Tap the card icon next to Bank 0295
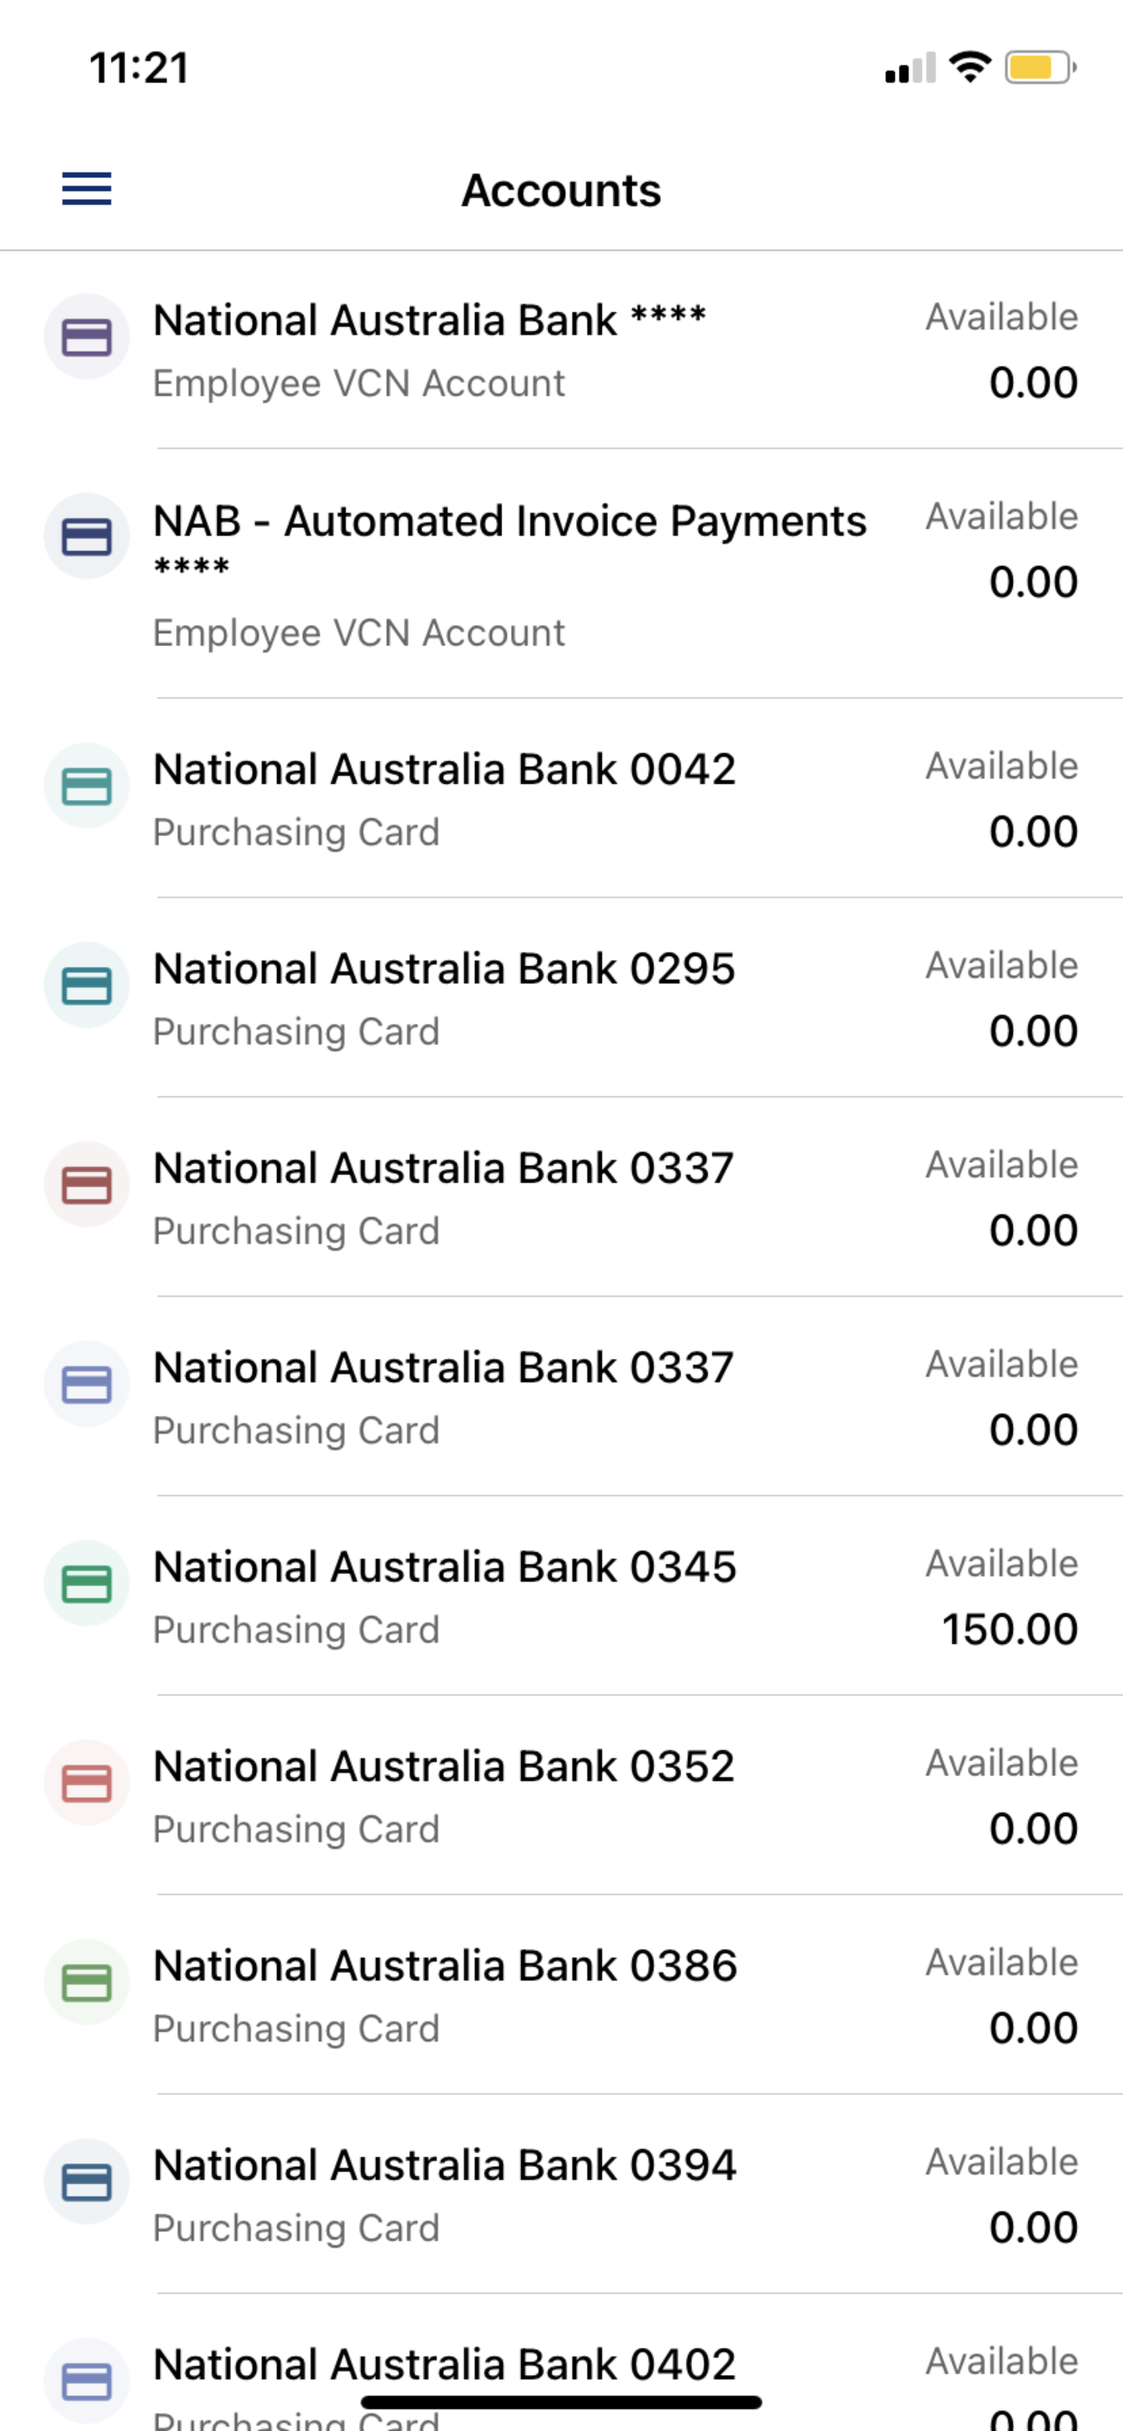 (87, 985)
